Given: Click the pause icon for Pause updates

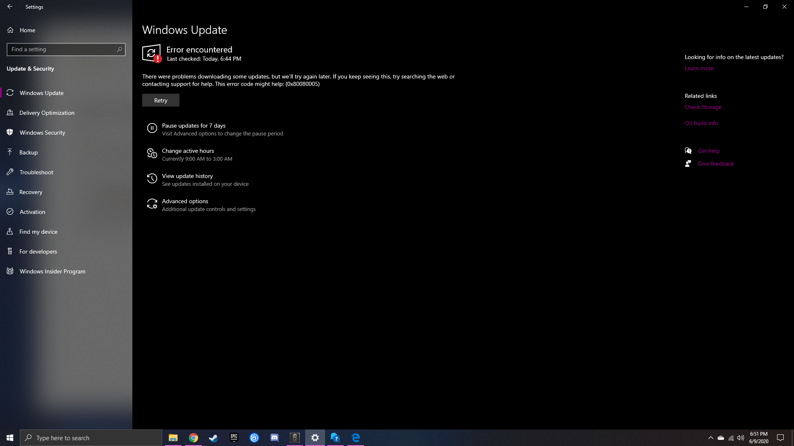Looking at the screenshot, I should coord(152,128).
